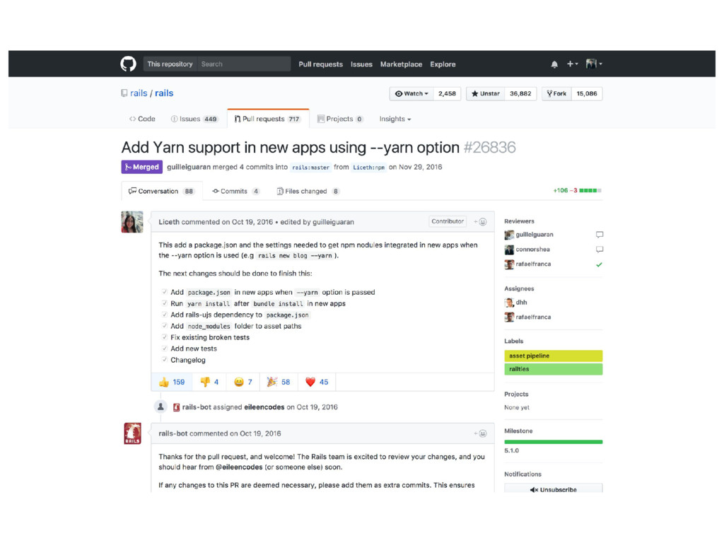Screen dimensions: 724x543
Task: Expand the Insights dropdown tab
Action: point(395,119)
